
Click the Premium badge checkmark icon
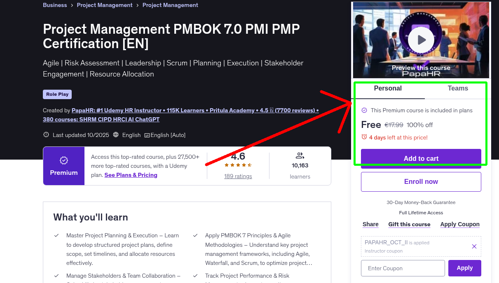click(x=64, y=160)
